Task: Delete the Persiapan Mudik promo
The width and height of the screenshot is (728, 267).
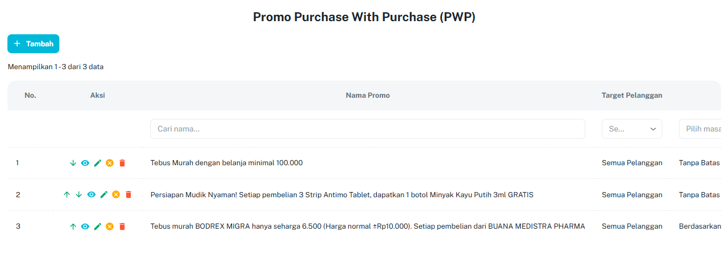Action: click(x=128, y=195)
